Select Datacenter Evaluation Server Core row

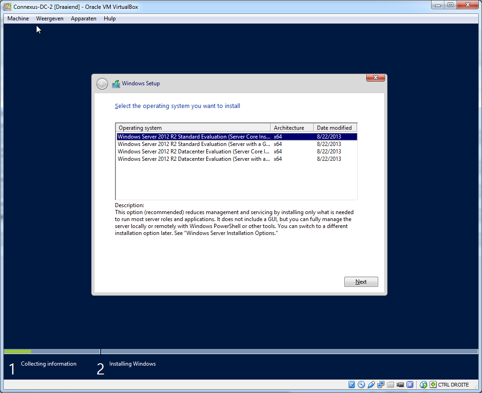coord(237,152)
